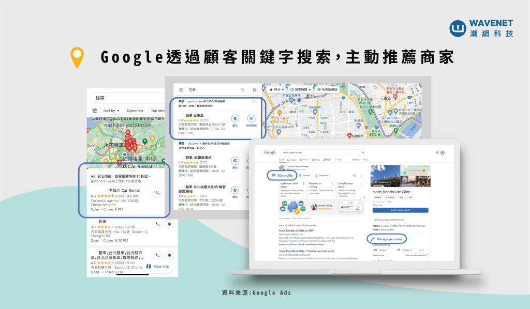This screenshot has height=309, width=530.
Task: Open the Google apps grid icon
Action: [437, 152]
